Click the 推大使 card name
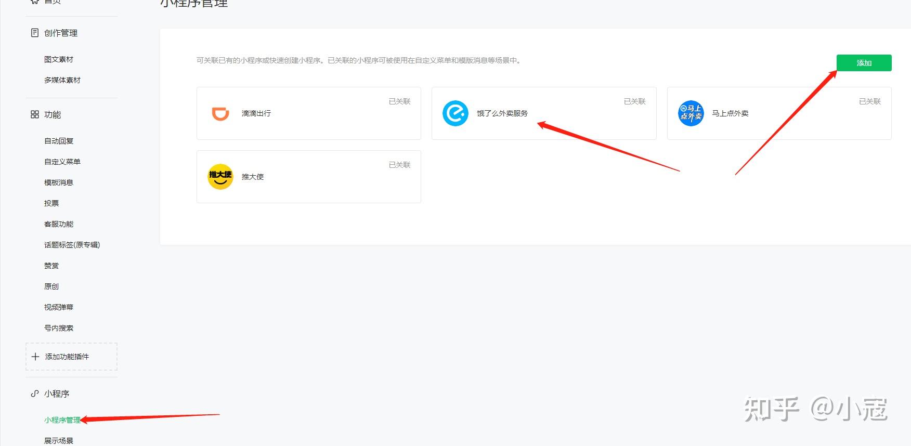The image size is (911, 446). pos(253,177)
